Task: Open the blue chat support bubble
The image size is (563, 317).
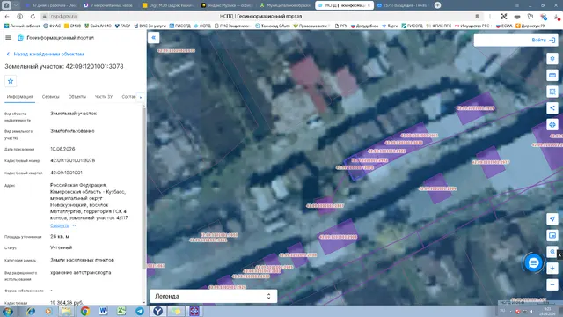Action: tap(533, 263)
